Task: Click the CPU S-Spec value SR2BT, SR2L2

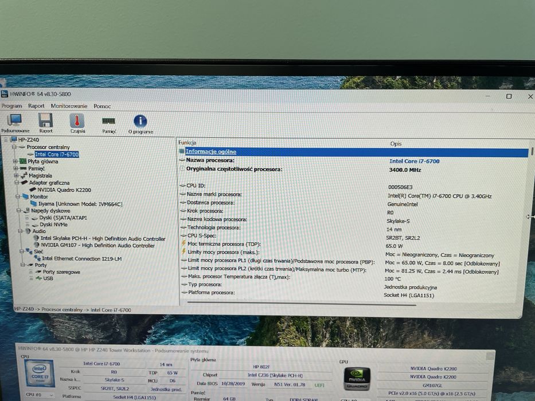Action: [x=403, y=238]
